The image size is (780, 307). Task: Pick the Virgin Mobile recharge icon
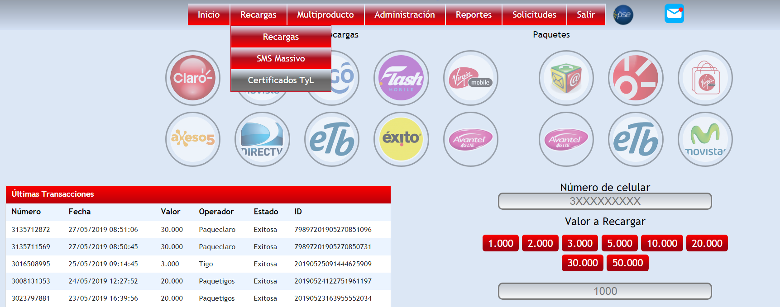(471, 78)
